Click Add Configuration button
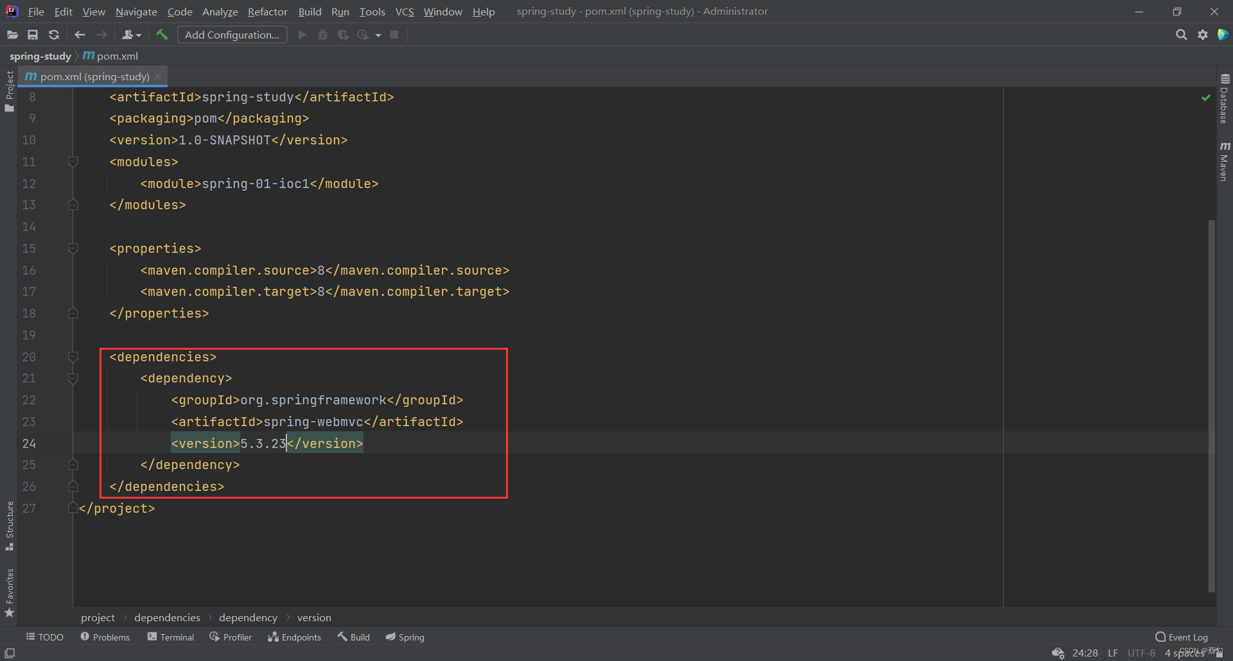Viewport: 1233px width, 661px height. coord(232,35)
